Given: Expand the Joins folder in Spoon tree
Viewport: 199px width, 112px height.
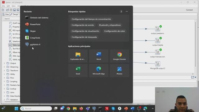Looking at the screenshot, I should coord(4,92).
